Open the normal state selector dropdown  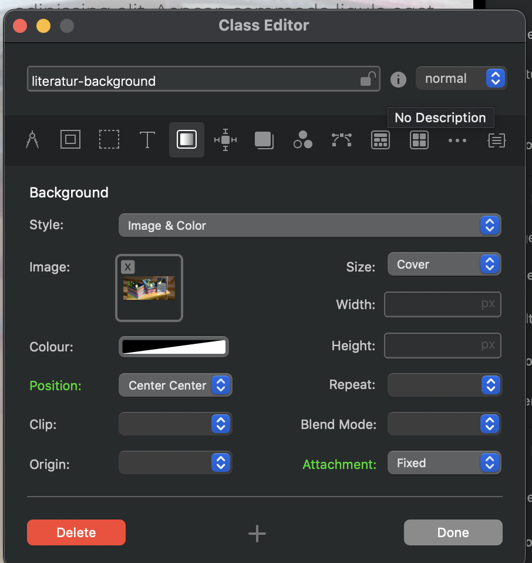click(x=461, y=78)
